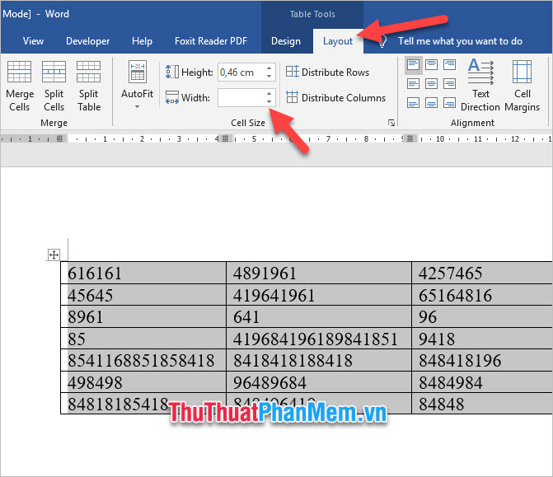Click the row height icon beside Height

pos(171,72)
